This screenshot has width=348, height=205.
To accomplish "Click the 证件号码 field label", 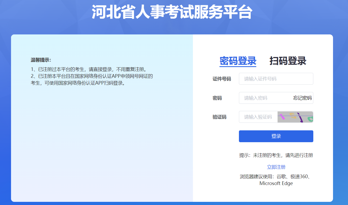I will coord(222,79).
